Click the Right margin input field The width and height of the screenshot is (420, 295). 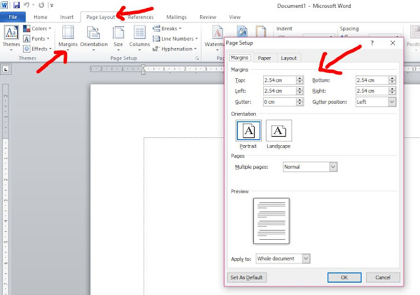coord(372,91)
